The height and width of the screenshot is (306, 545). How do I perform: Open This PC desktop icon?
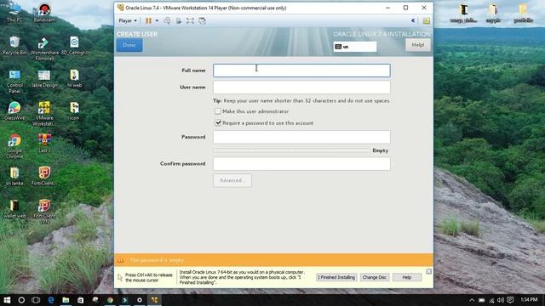pyautogui.click(x=14, y=13)
